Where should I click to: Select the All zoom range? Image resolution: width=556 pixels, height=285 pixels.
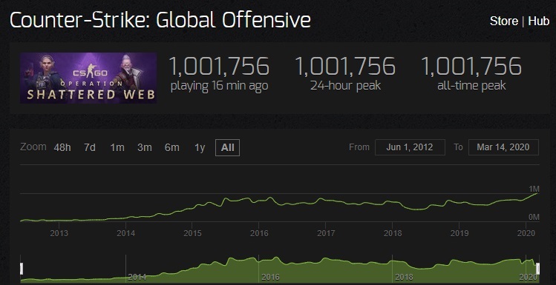227,147
